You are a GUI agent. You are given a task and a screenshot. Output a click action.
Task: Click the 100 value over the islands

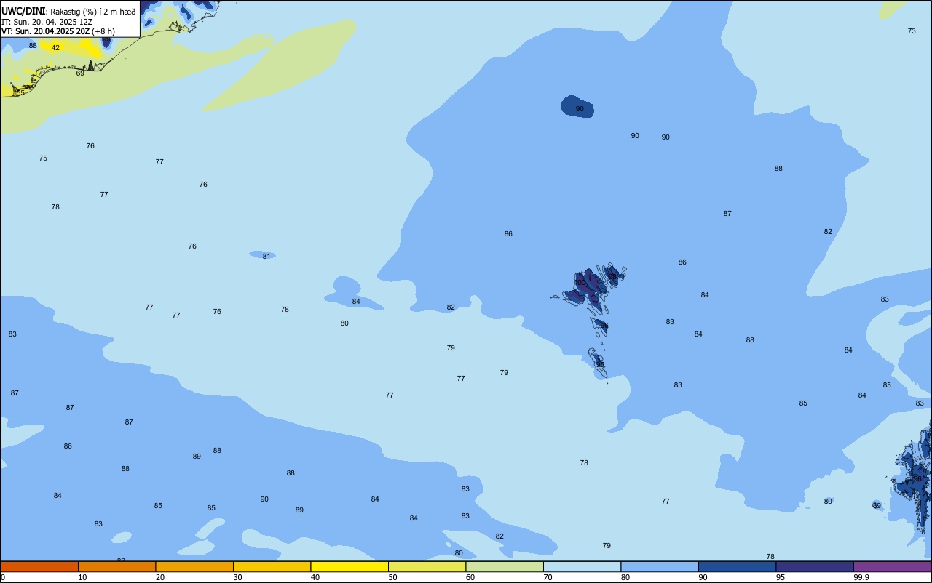tap(580, 282)
